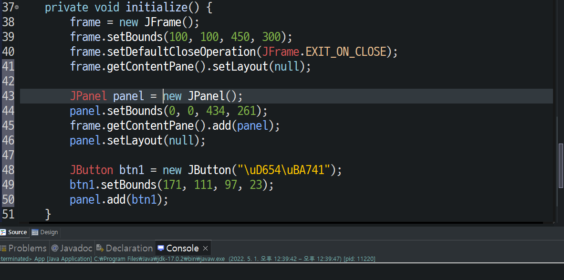Open the Declaration view tab
Viewport: 564px width, 280px height.
click(x=125, y=249)
